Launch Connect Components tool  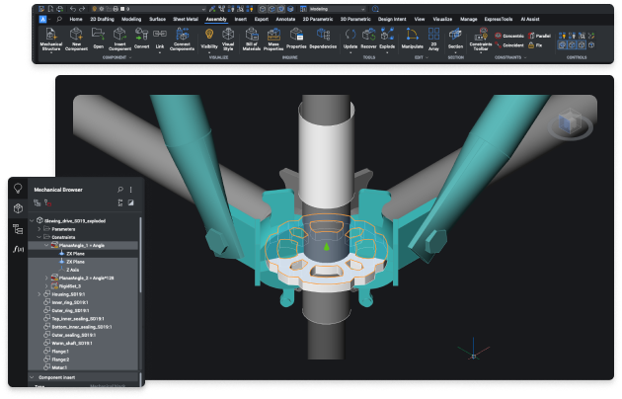tap(182, 39)
